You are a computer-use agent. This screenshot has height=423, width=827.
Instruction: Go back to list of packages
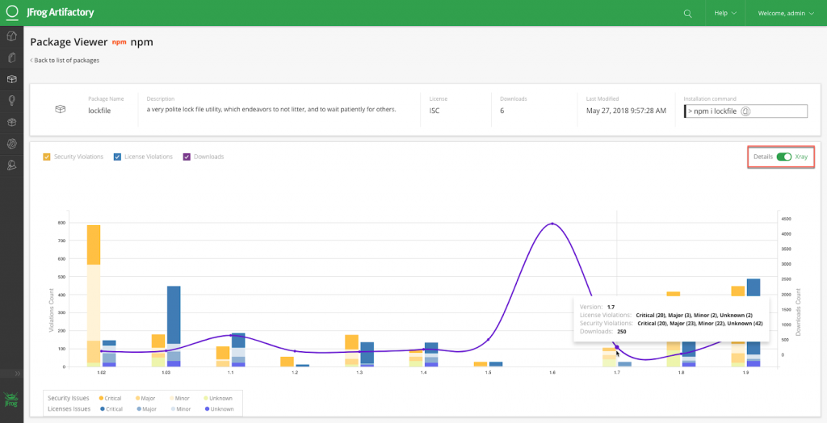tap(65, 61)
